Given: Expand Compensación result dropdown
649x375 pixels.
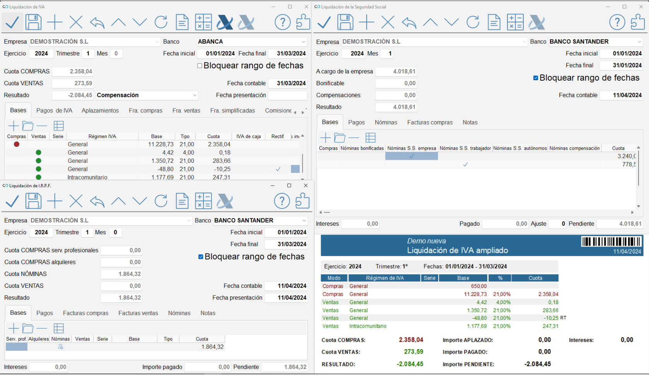Looking at the screenshot, I should (195, 95).
